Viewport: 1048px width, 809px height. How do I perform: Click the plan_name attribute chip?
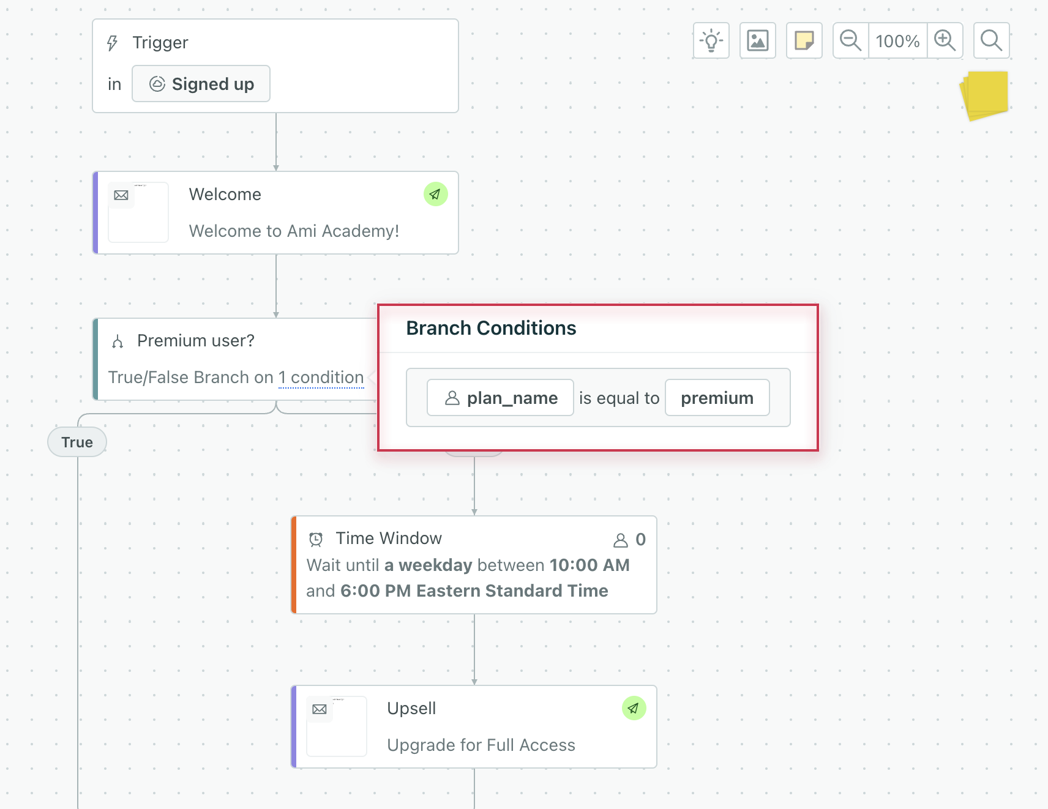[x=500, y=398]
